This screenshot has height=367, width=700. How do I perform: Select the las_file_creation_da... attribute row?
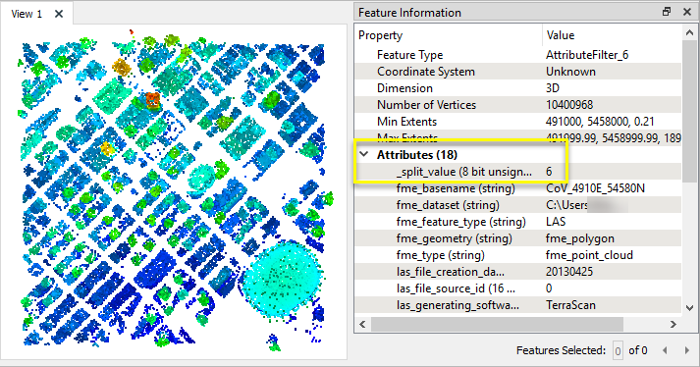(x=517, y=272)
